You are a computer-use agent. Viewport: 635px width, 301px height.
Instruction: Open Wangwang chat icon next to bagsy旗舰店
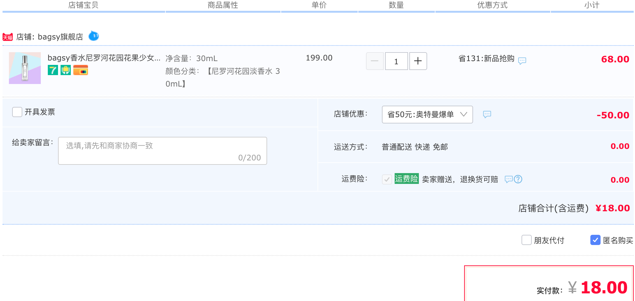point(94,36)
